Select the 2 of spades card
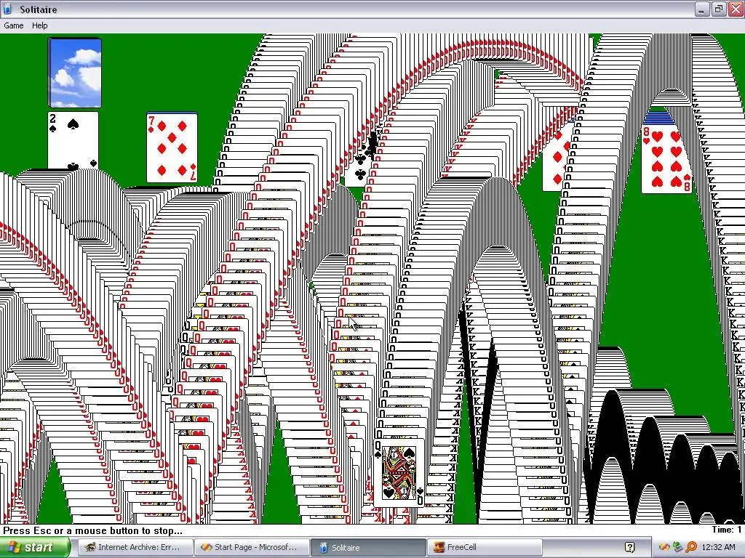 coord(73,141)
